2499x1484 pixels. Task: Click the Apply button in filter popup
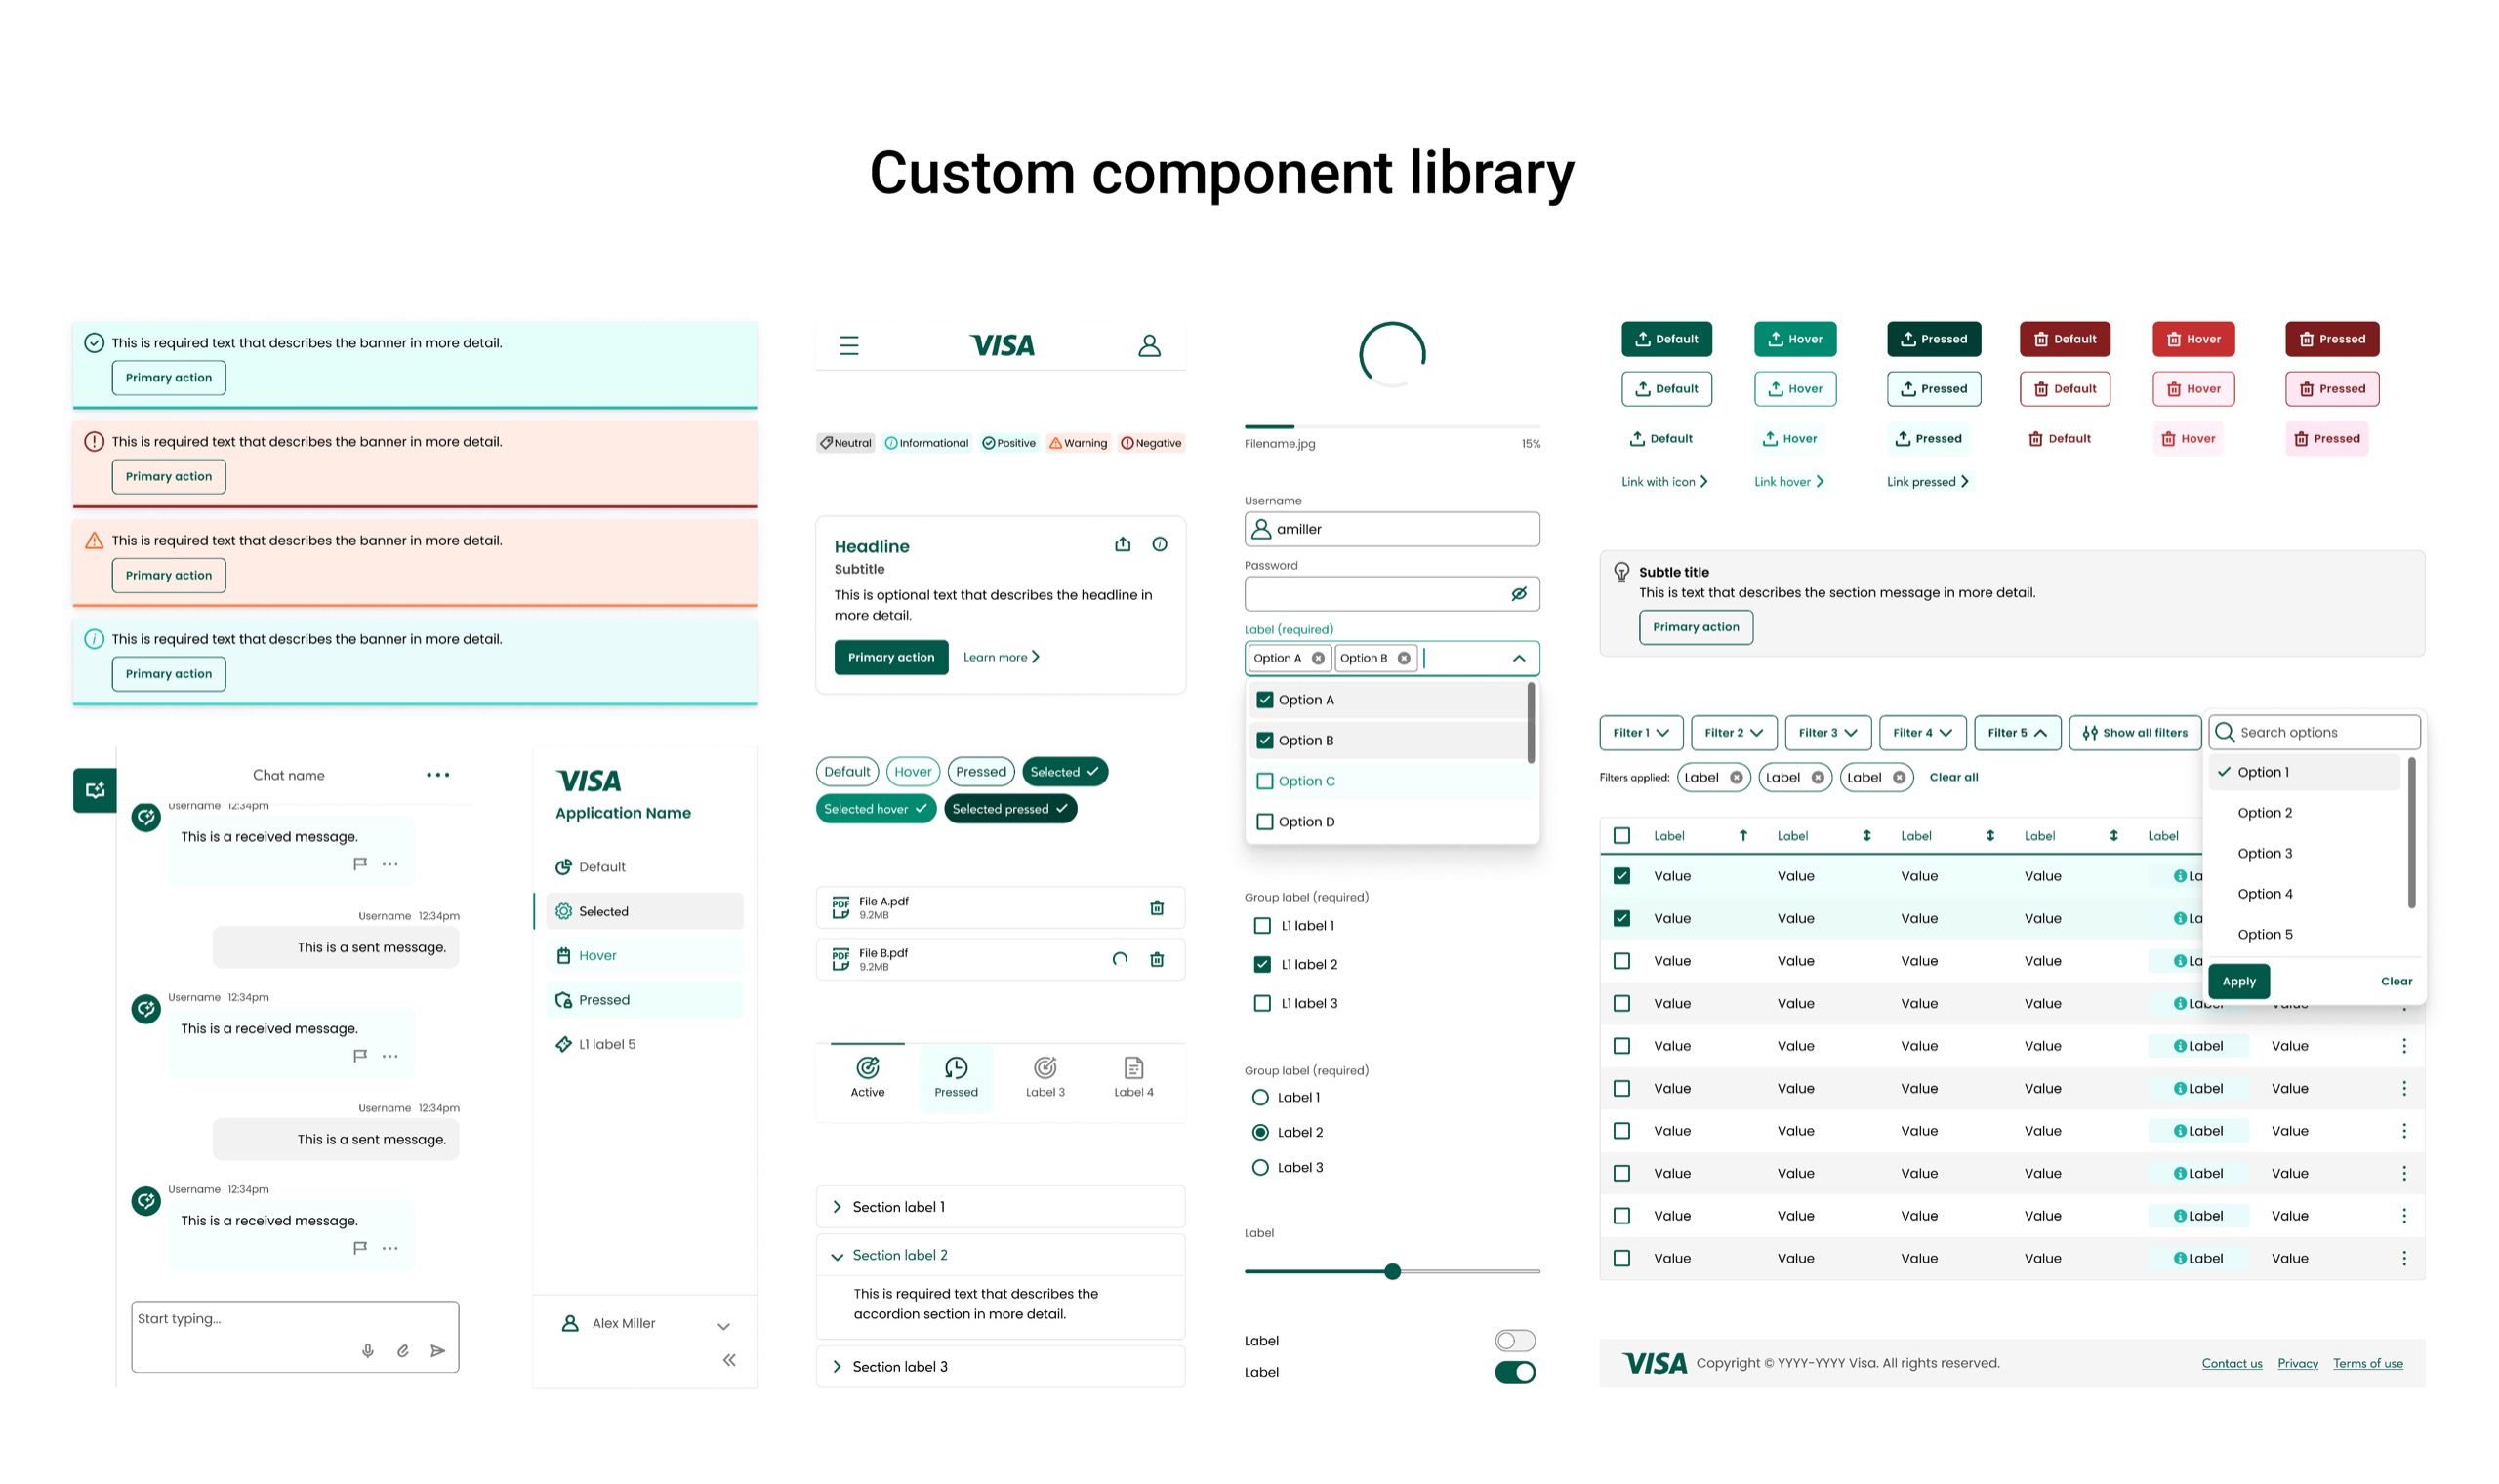click(2238, 981)
